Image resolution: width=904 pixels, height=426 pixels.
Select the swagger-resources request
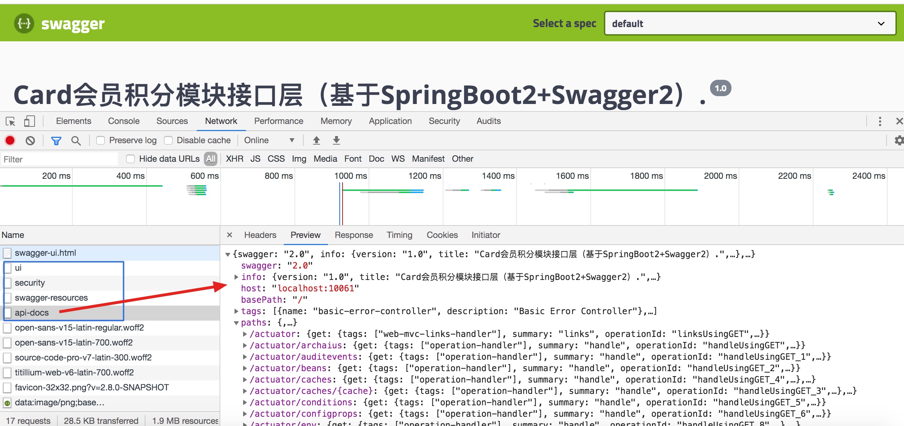pyautogui.click(x=51, y=298)
